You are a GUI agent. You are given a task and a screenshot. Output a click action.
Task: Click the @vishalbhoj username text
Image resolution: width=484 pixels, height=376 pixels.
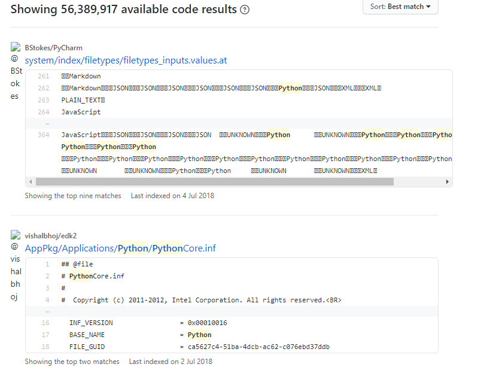(16, 272)
